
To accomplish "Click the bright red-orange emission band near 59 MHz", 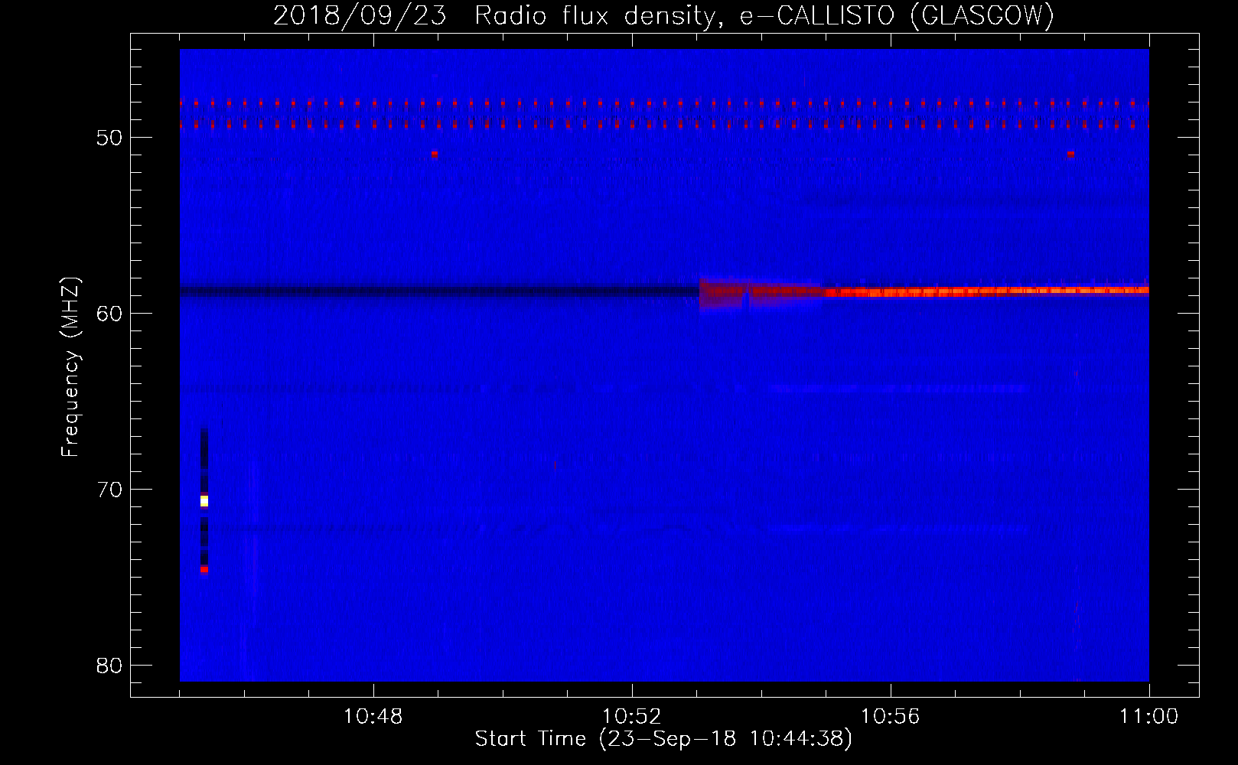I will coord(987,291).
